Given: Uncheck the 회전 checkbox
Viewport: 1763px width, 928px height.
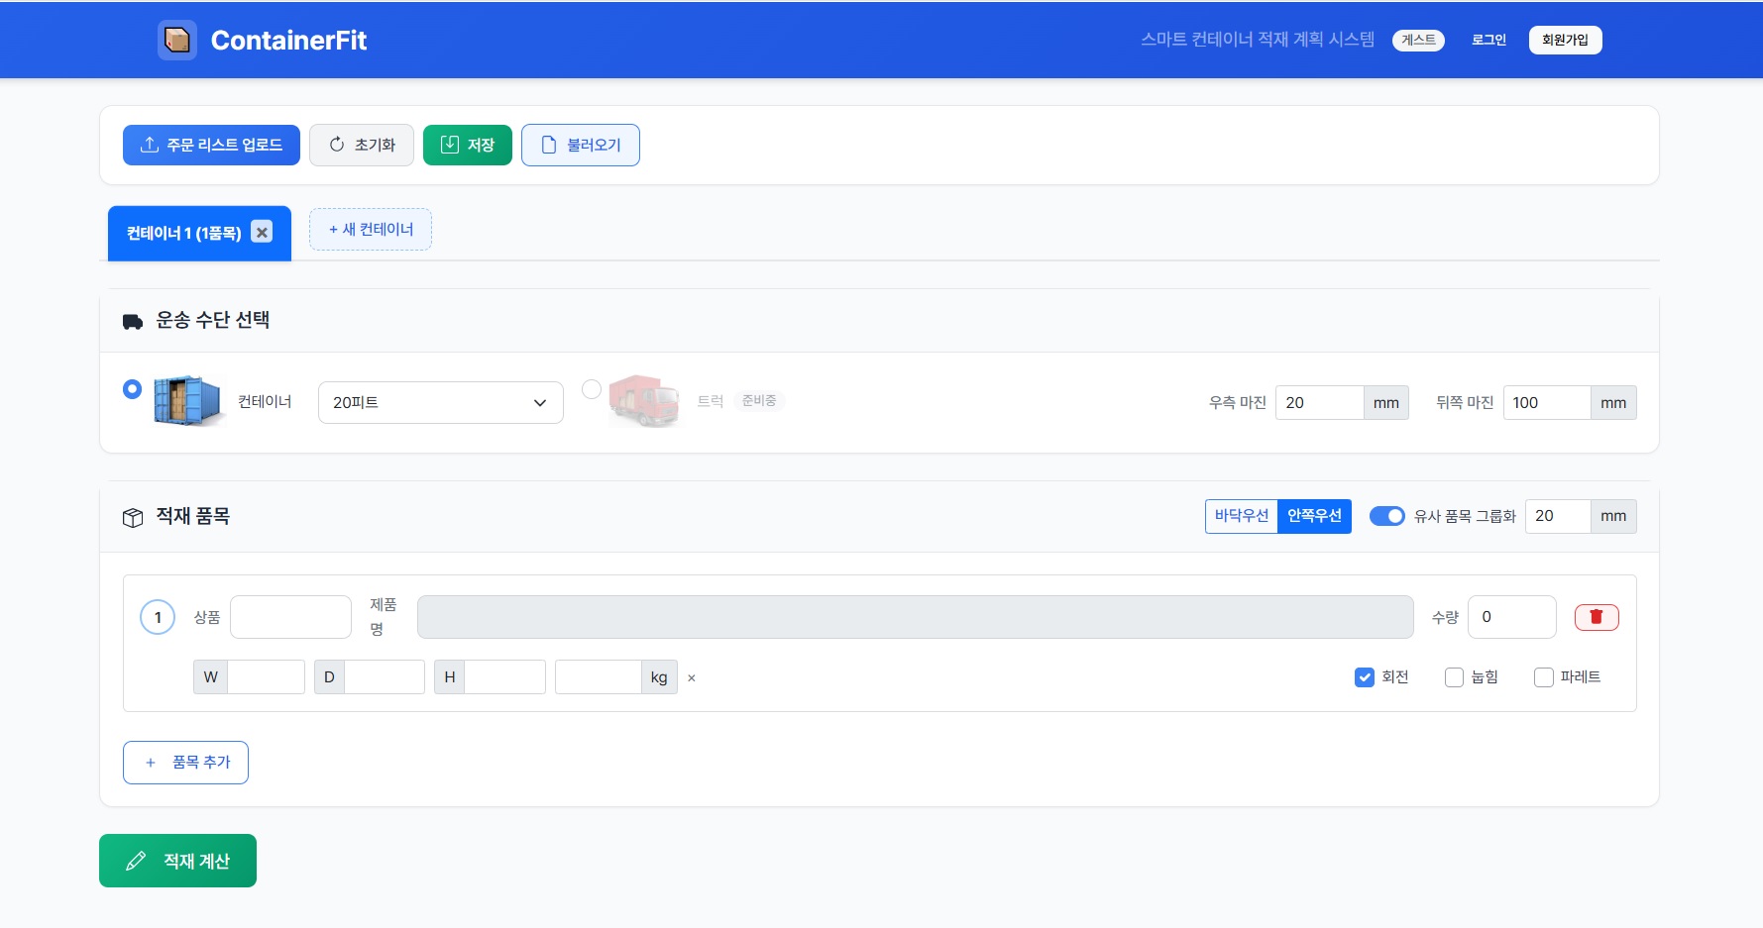Looking at the screenshot, I should tap(1365, 677).
